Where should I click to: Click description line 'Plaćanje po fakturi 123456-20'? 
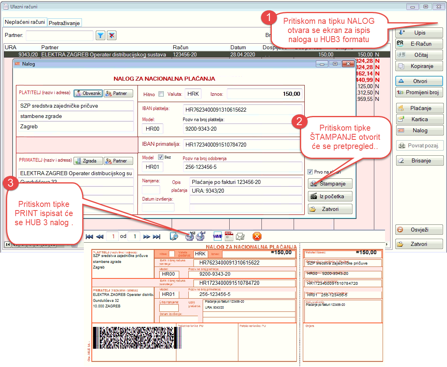pos(246,182)
